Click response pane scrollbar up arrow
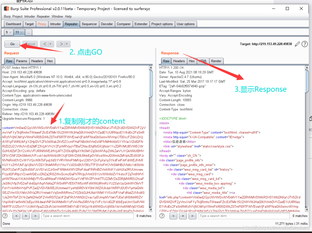The image size is (312, 233). pos(307,68)
